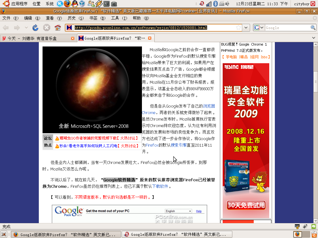This screenshot has width=318, height=238.
Task: Click the date and time clock
Action: pyautogui.click(x=262, y=4)
